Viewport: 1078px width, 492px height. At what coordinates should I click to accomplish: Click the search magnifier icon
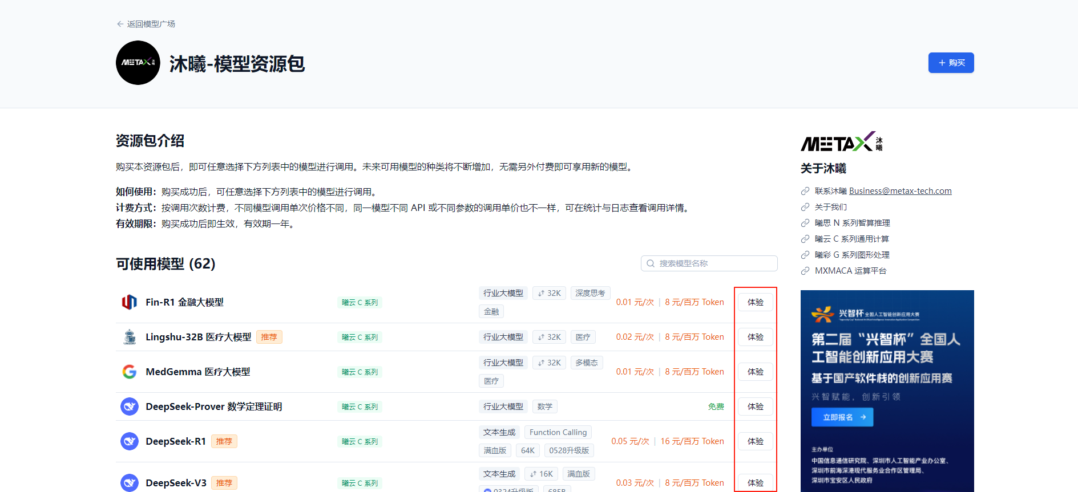click(x=651, y=263)
